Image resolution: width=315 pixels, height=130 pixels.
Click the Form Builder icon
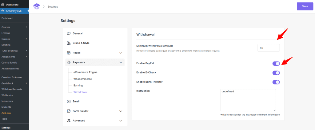(x=69, y=111)
